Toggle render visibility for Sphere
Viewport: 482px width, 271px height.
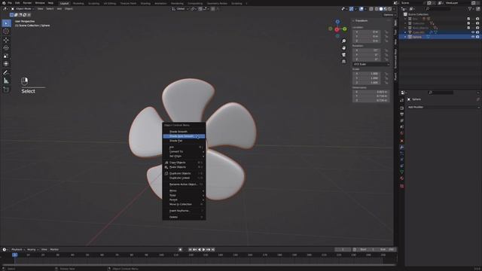point(477,37)
